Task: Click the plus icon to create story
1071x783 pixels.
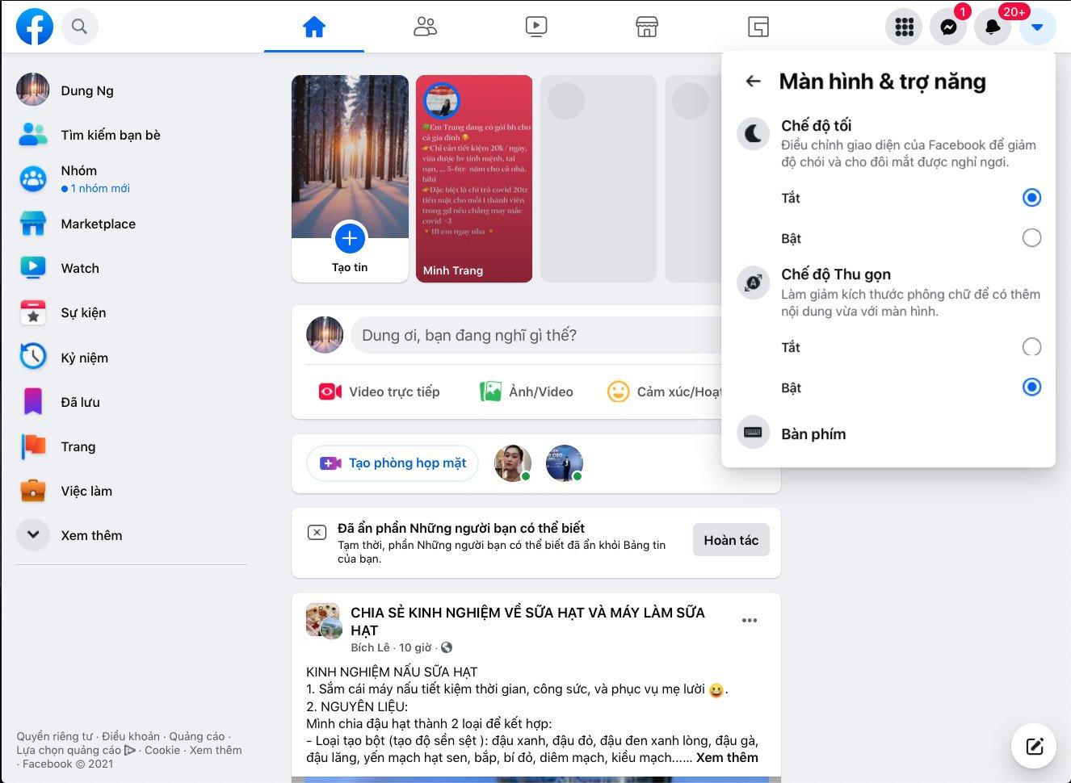Action: [x=350, y=238]
